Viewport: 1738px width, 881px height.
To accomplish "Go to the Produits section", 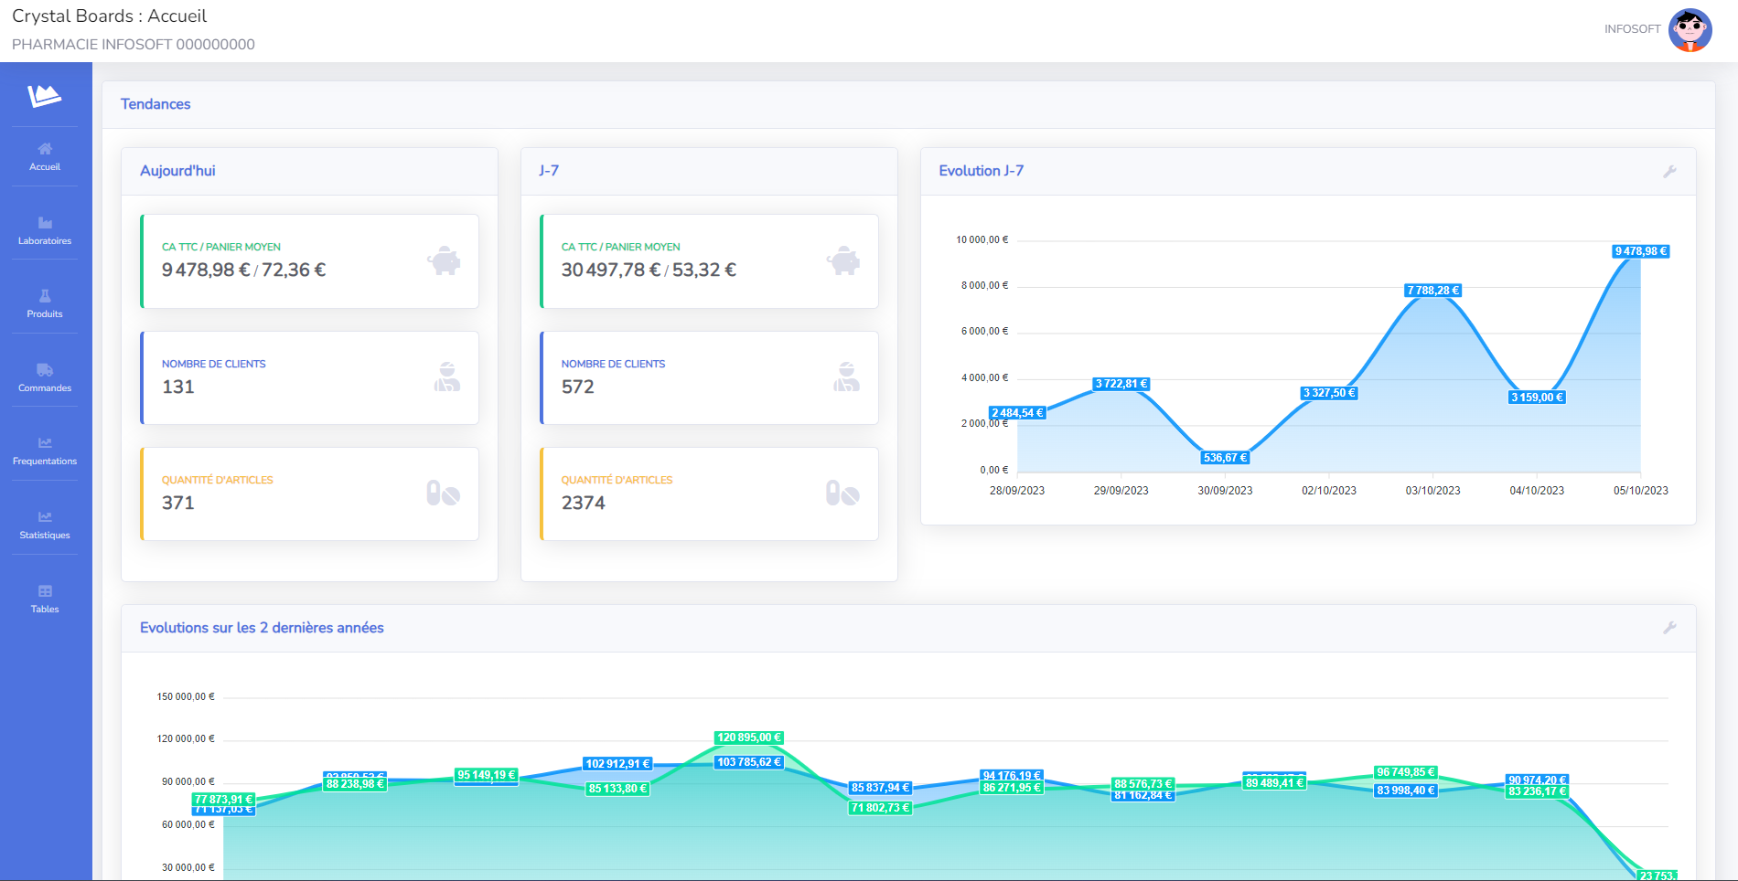I will pyautogui.click(x=45, y=304).
